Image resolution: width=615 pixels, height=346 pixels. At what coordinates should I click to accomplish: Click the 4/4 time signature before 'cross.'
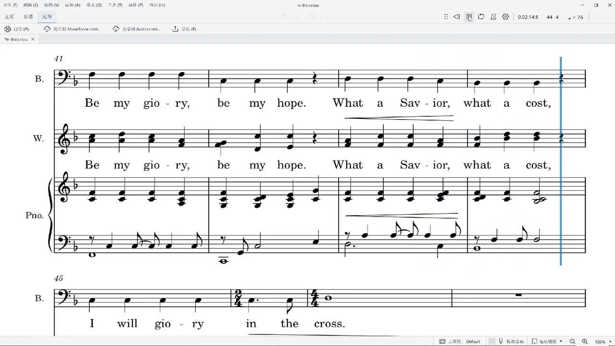(x=315, y=298)
